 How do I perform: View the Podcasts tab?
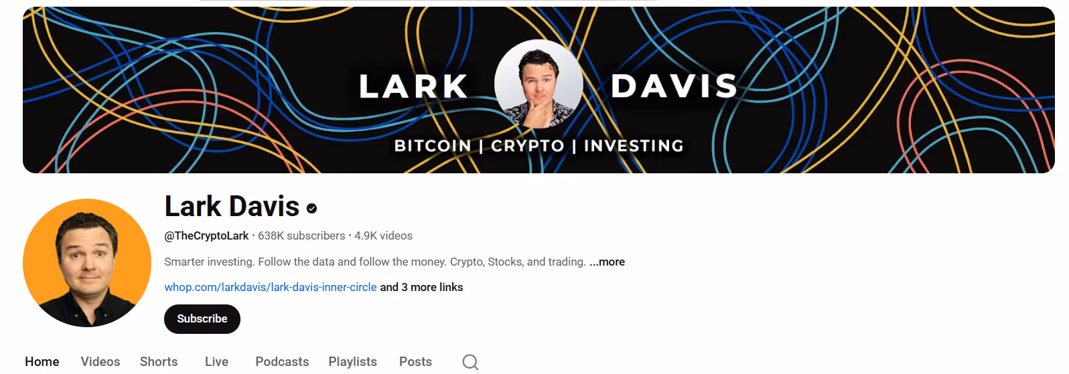coord(282,361)
